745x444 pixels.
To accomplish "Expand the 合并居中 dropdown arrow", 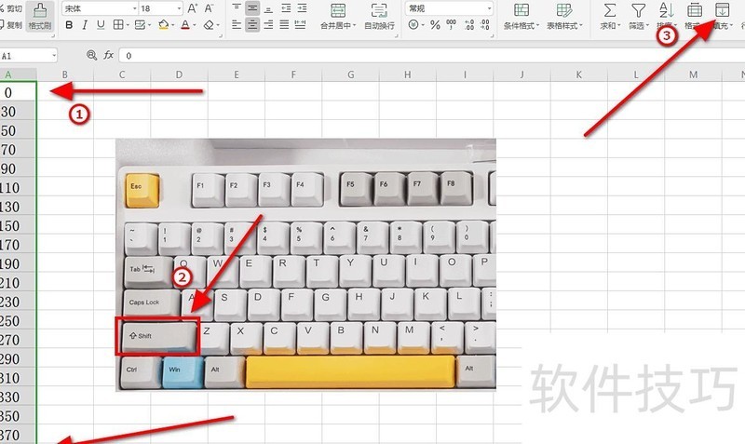I will pos(355,26).
